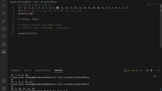Click breadcrumb 'python 3.10 programs'
162x91 pixels.
tap(21, 2)
